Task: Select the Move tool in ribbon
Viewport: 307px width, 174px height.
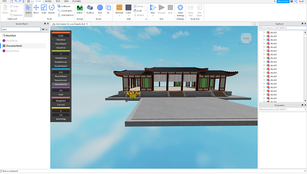Action: 36,9
